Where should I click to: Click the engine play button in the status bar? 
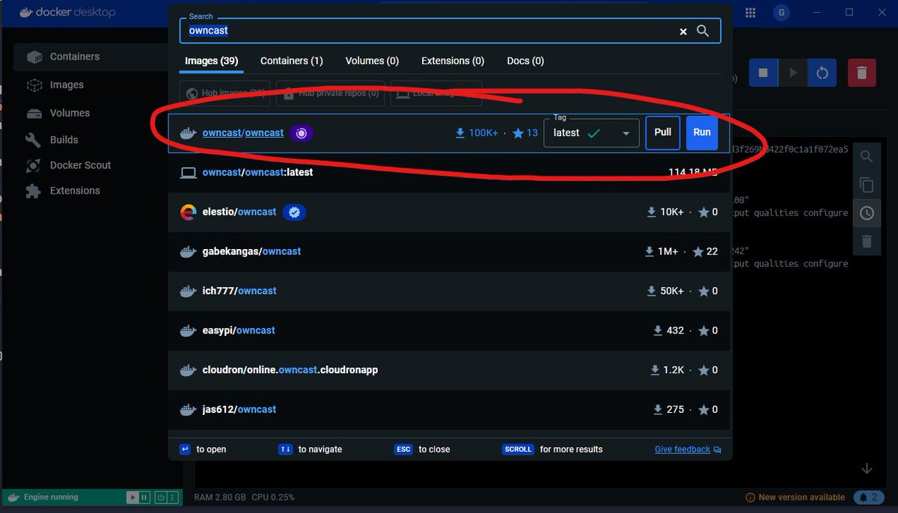[x=132, y=497]
